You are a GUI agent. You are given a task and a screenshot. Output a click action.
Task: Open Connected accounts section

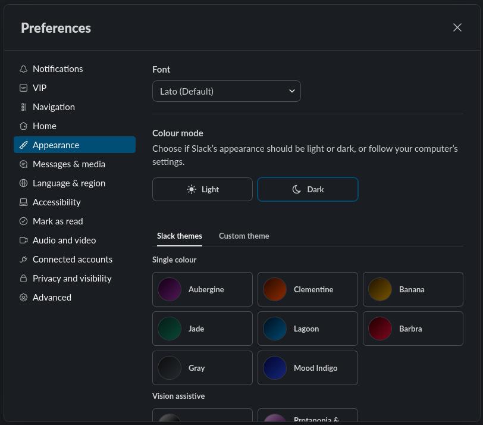click(x=74, y=259)
